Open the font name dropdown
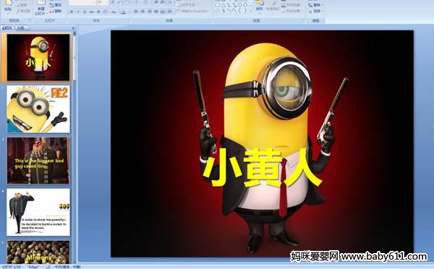The image size is (434, 269). pyautogui.click(x=82, y=3)
